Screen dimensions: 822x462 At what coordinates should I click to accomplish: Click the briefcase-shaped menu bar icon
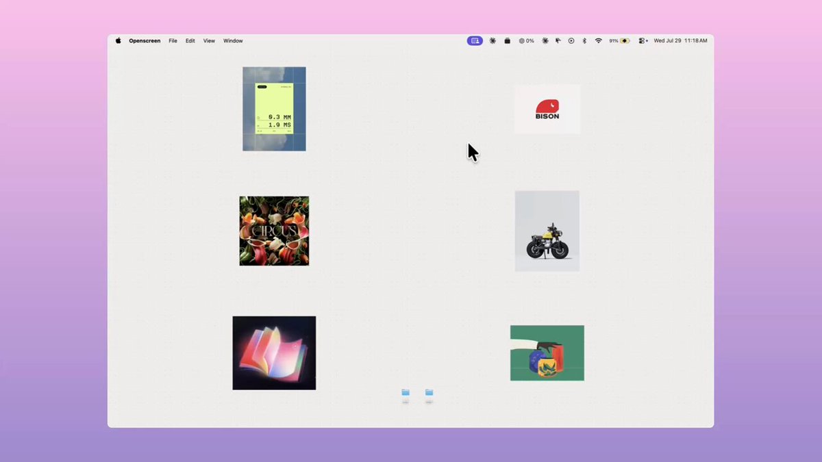click(507, 41)
